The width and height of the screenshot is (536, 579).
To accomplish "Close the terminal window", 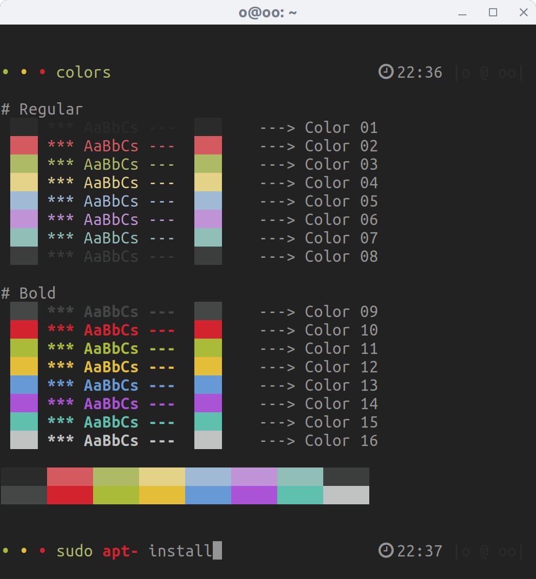I will 523,12.
